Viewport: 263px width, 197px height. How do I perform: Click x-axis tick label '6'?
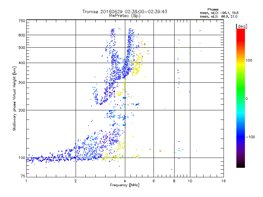click(x=154, y=181)
